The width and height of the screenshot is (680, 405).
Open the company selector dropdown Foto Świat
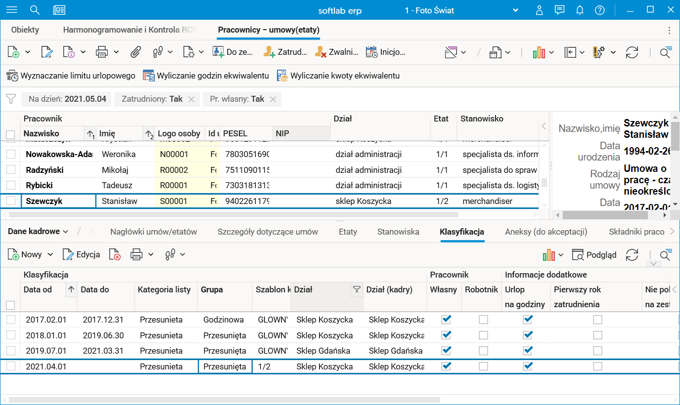tap(515, 10)
